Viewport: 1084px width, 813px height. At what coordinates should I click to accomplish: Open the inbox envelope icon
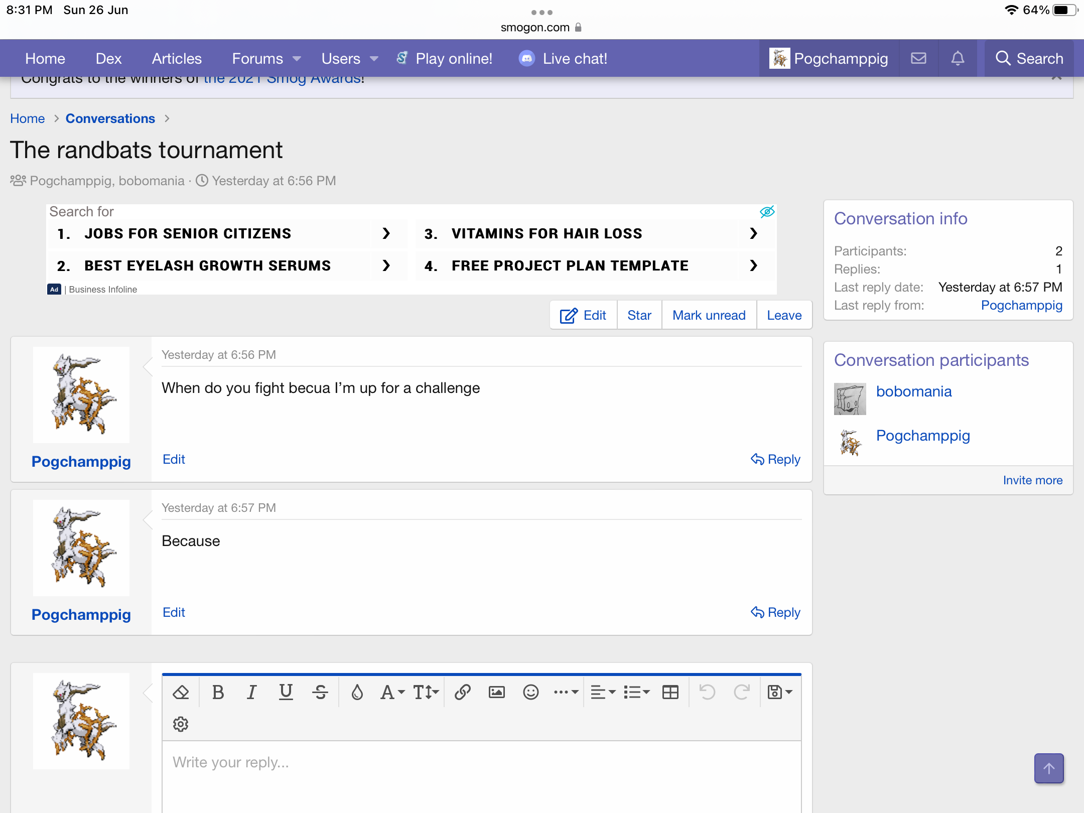pyautogui.click(x=918, y=59)
